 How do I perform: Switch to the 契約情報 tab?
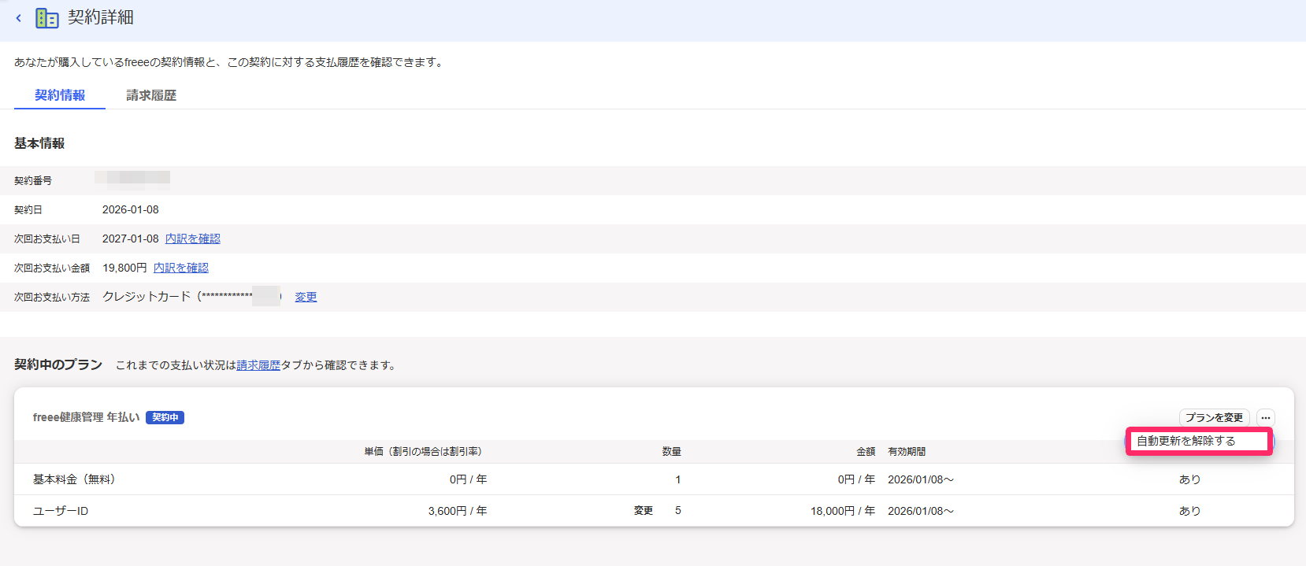[60, 95]
